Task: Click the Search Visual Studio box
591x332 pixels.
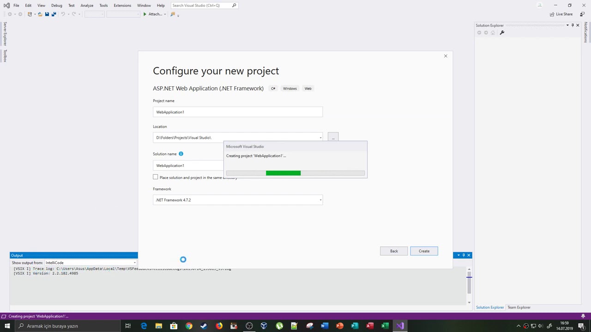Action: click(204, 6)
